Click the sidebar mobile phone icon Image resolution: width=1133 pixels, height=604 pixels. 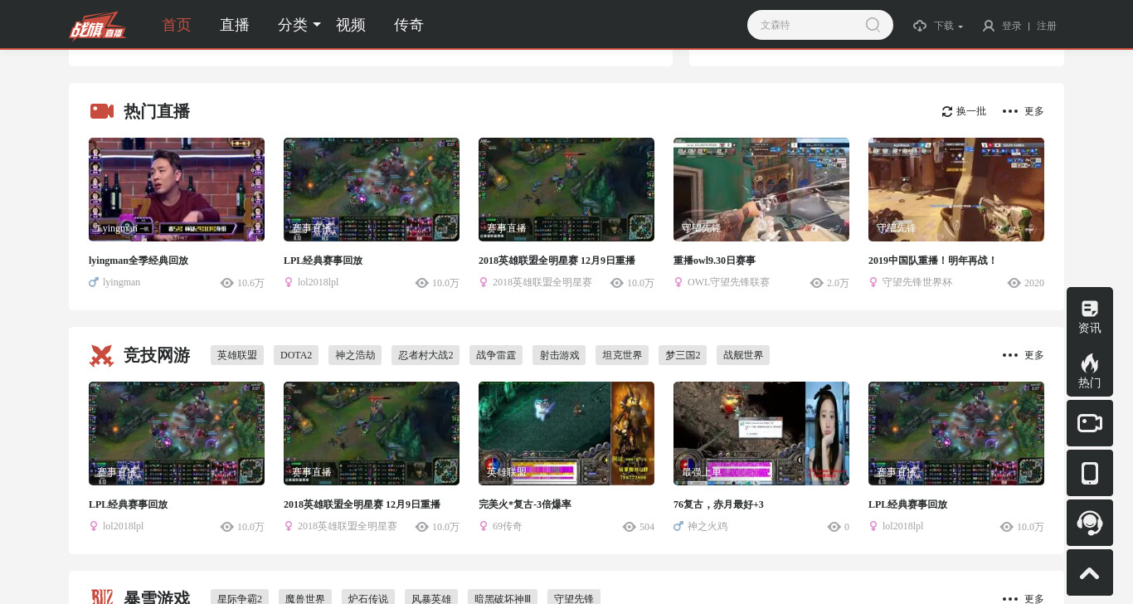pyautogui.click(x=1090, y=473)
